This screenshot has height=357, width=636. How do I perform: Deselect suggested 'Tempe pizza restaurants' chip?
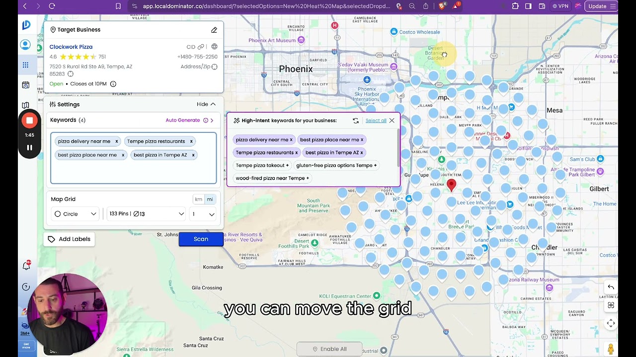(x=266, y=153)
